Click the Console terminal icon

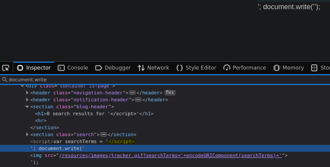(61, 68)
